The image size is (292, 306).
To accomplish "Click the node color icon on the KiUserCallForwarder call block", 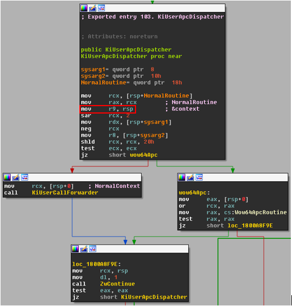I will (x=7, y=177).
